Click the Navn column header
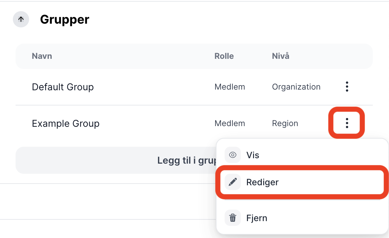The width and height of the screenshot is (389, 238). point(42,56)
